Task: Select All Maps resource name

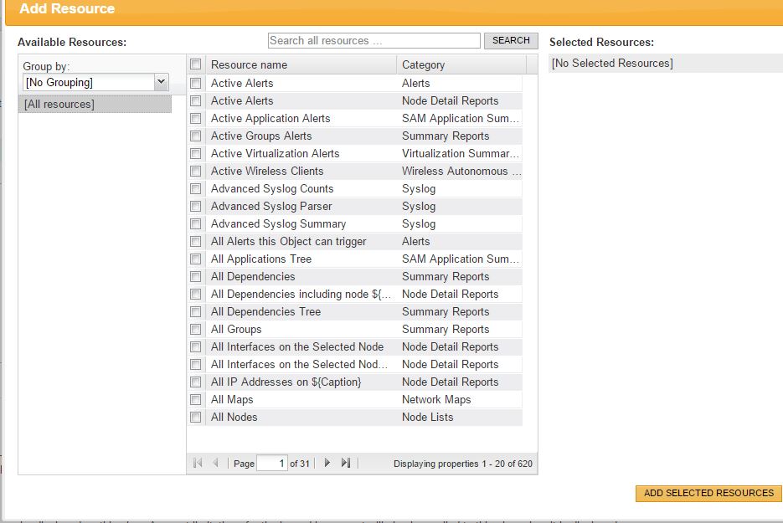Action: [x=232, y=400]
